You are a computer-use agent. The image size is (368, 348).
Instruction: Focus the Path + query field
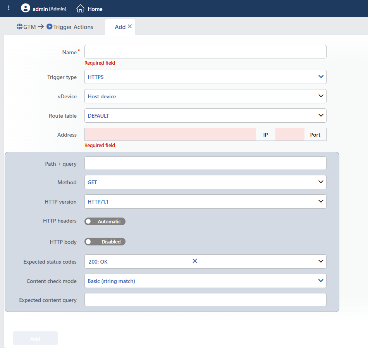tap(205, 163)
